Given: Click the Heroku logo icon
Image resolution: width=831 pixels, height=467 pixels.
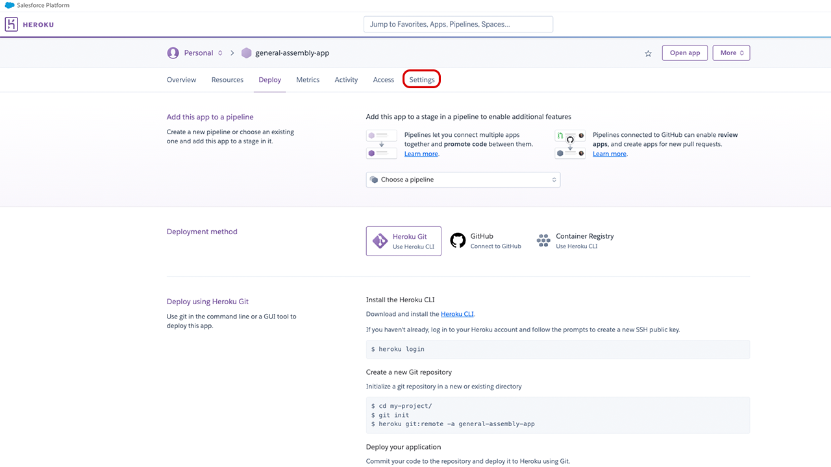Looking at the screenshot, I should (12, 25).
